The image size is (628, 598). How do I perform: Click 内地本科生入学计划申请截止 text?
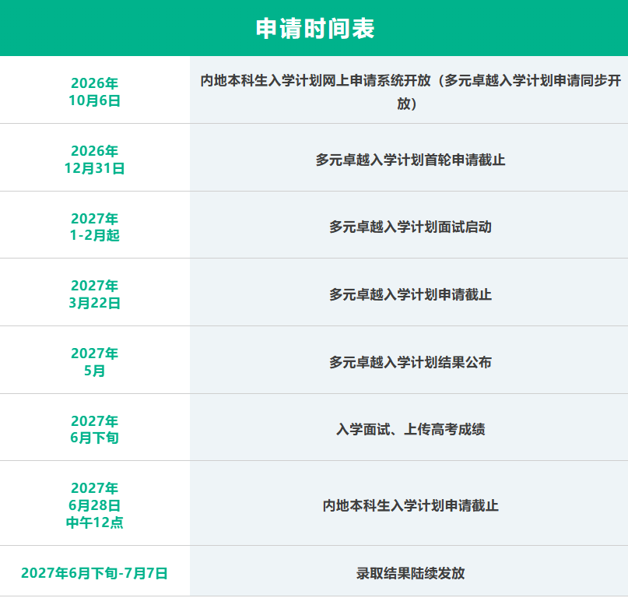(411, 505)
